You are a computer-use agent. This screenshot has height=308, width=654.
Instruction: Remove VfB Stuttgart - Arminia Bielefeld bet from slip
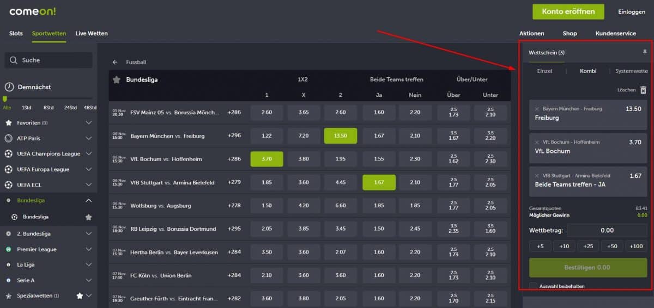tap(537, 176)
